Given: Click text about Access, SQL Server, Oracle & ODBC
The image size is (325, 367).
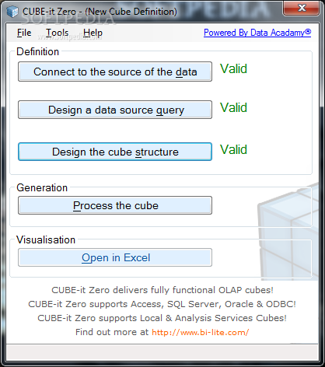Looking at the screenshot, I should [x=162, y=304].
